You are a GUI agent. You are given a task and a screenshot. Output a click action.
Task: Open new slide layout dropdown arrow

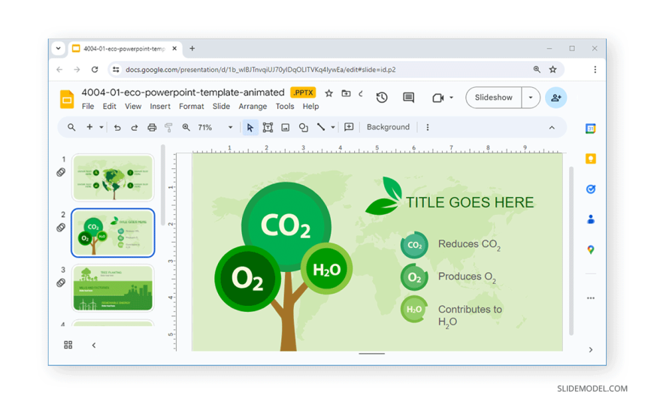click(101, 127)
